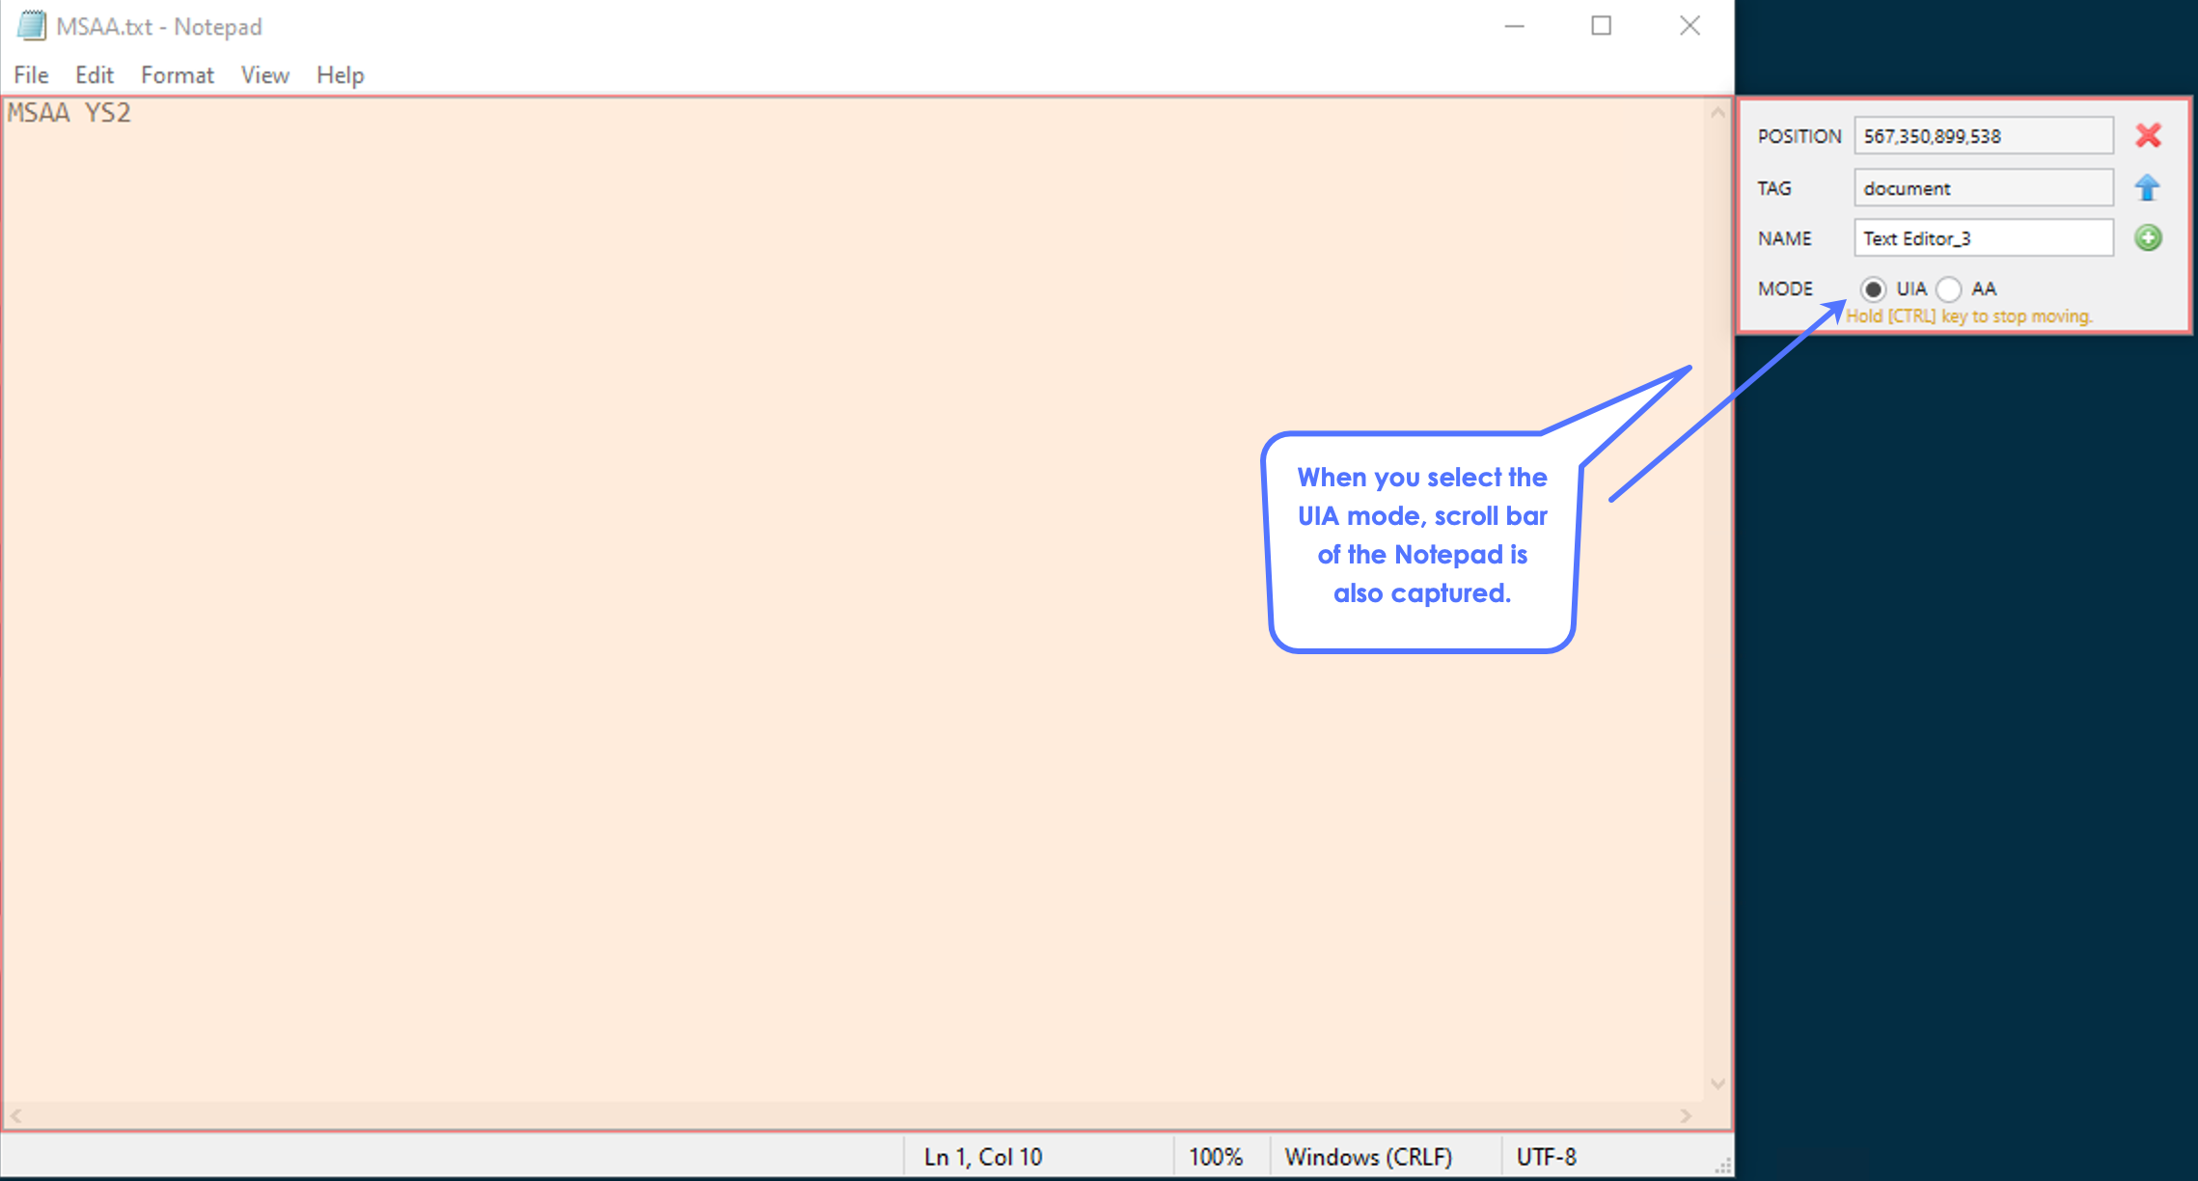Click the blue up arrow icon

point(2147,187)
